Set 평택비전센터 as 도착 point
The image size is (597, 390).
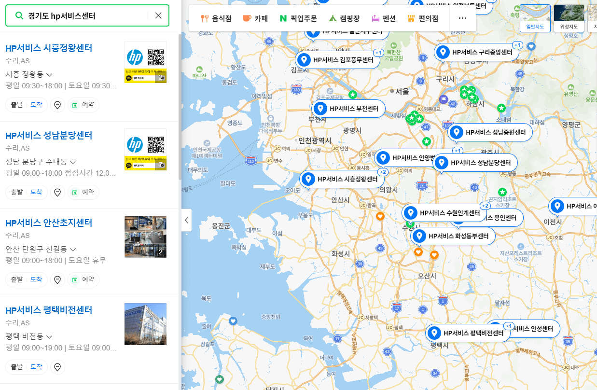[37, 366]
